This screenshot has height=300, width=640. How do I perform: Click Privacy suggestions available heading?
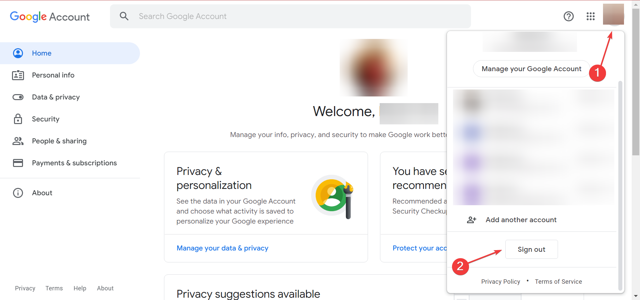248,294
